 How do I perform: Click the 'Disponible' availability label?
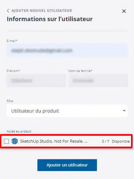(x=121, y=141)
